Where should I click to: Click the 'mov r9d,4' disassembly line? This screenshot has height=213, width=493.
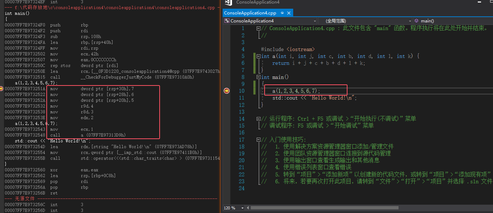(x=49, y=106)
